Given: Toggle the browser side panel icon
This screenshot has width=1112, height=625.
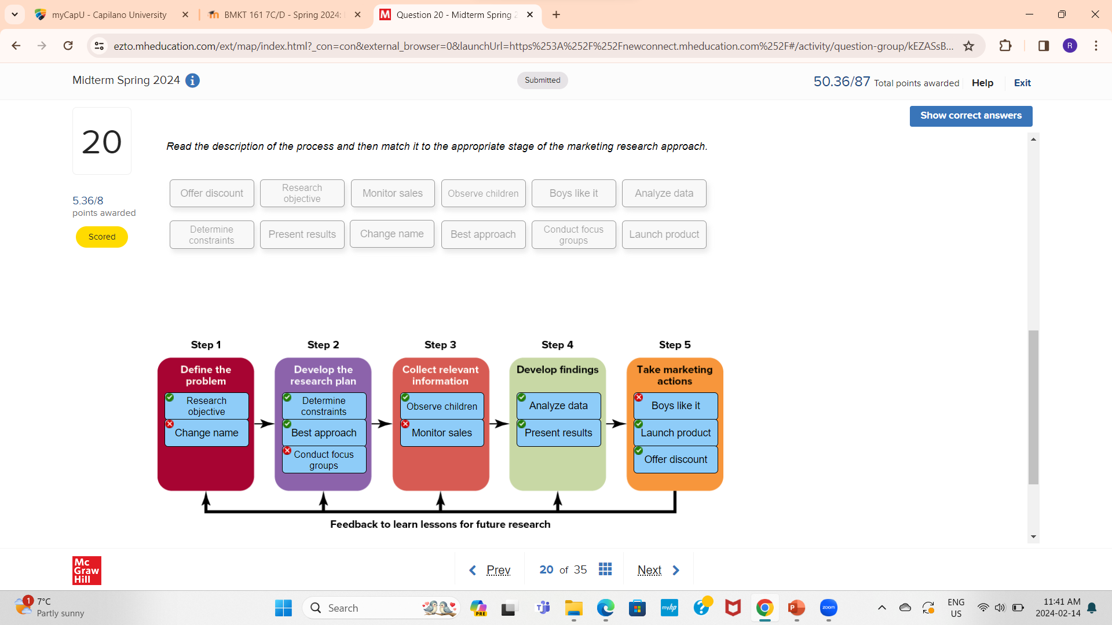Looking at the screenshot, I should pos(1044,46).
